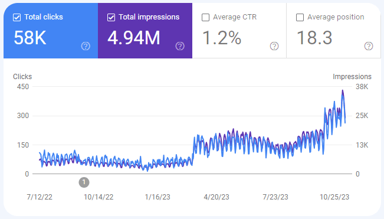The height and width of the screenshot is (219, 384).
Task: Click the 18.3 average position value
Action: [x=314, y=38]
